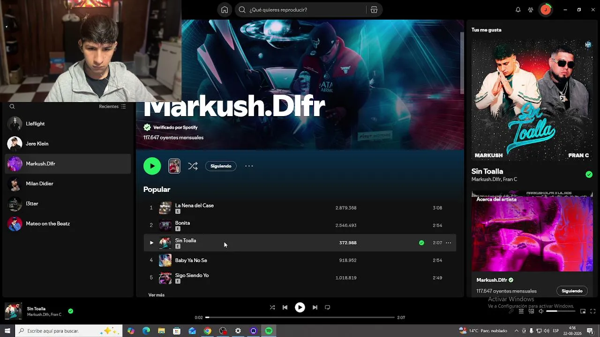Open the artist more options dots menu
Viewport: 600px width, 337px height.
(249, 166)
